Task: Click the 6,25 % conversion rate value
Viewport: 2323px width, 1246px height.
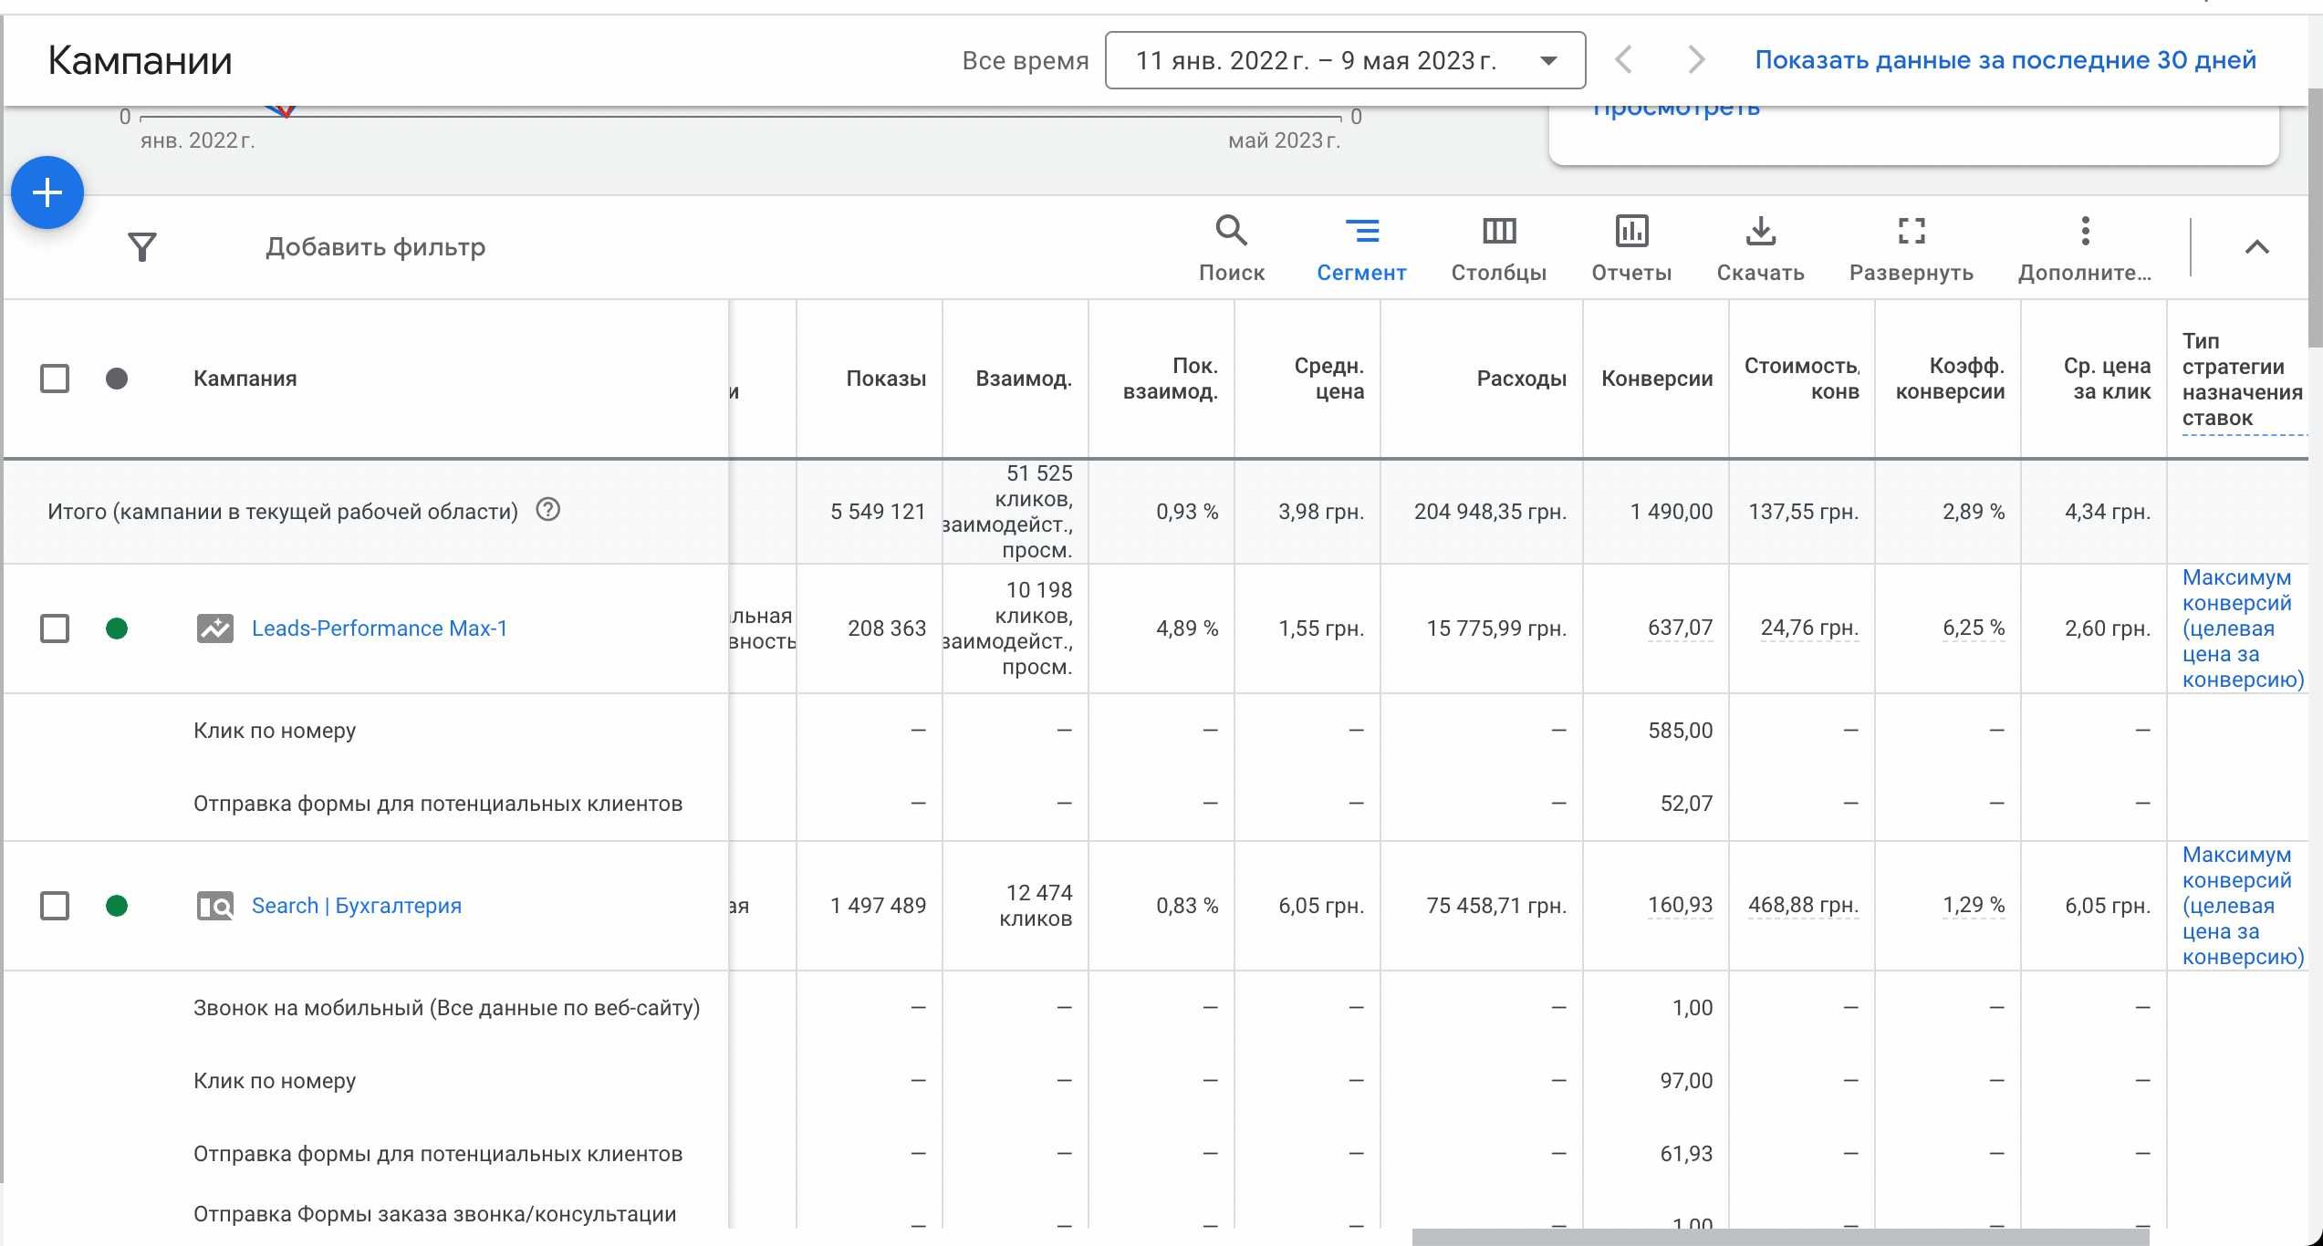Action: (x=1974, y=628)
